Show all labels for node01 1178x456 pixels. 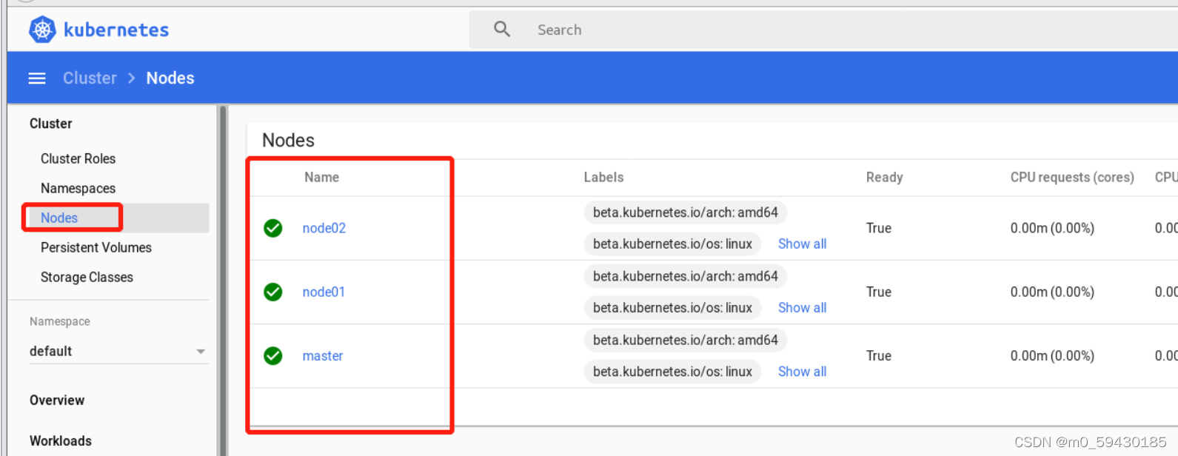click(x=802, y=308)
